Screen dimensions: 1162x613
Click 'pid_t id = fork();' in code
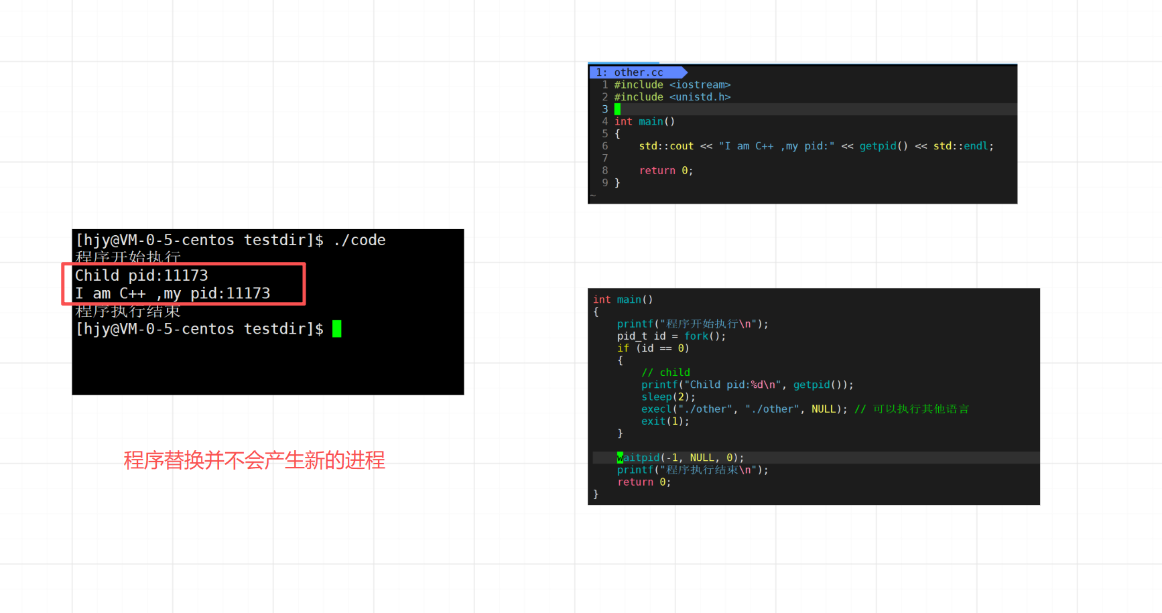(671, 336)
